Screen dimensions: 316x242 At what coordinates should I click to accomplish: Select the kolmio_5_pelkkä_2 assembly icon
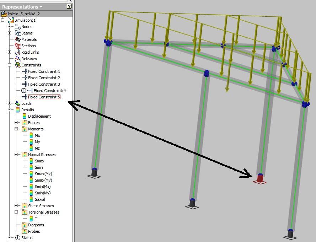click(4, 14)
